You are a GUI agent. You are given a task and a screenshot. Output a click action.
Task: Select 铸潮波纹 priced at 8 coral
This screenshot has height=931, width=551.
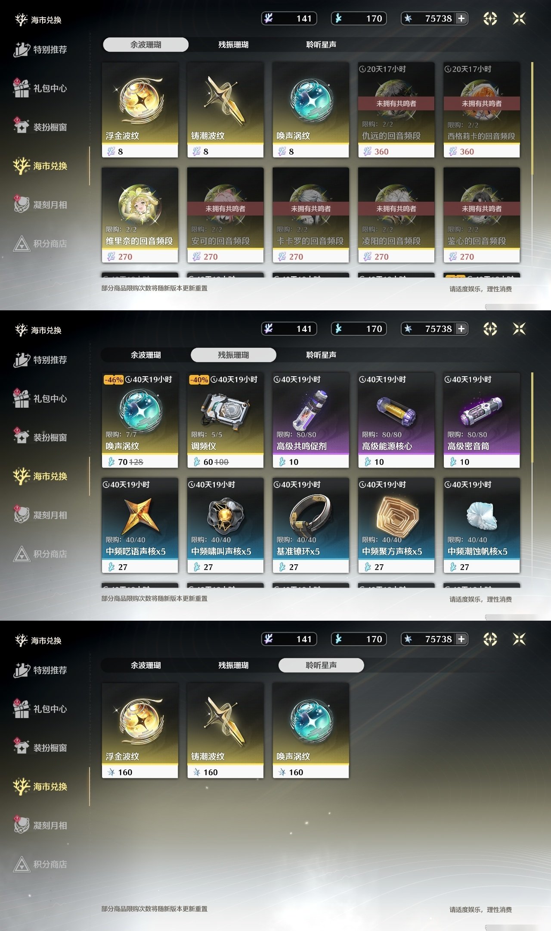[225, 110]
